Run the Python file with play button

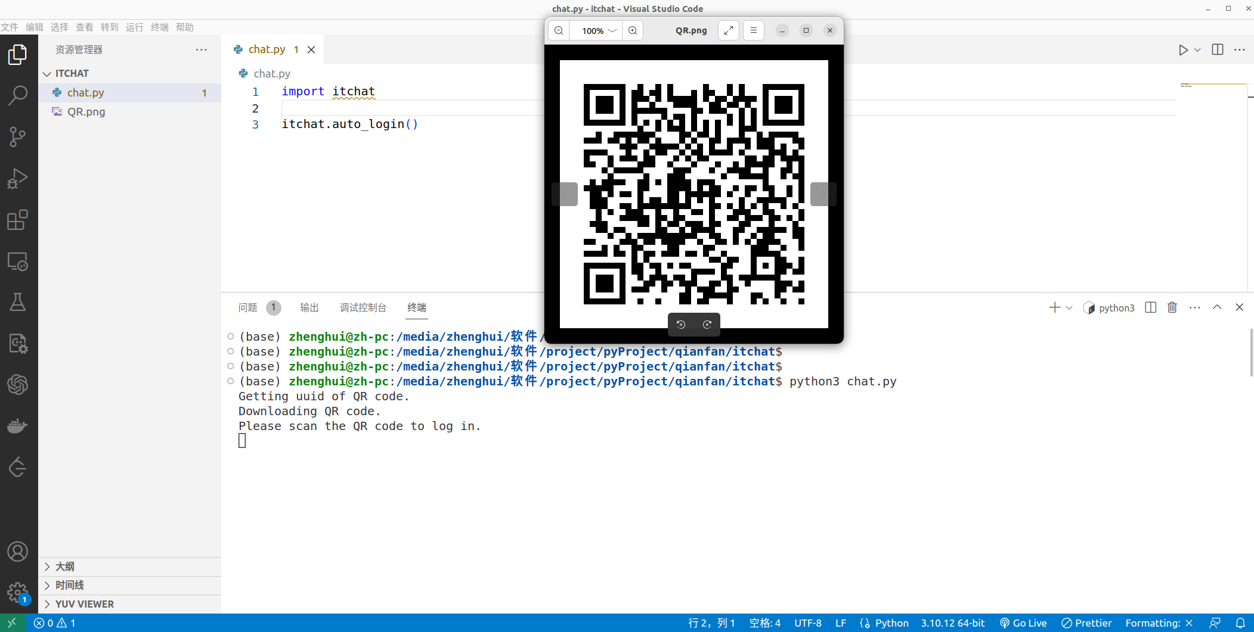(1183, 50)
